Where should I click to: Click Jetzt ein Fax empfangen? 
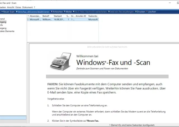tap(121, 12)
